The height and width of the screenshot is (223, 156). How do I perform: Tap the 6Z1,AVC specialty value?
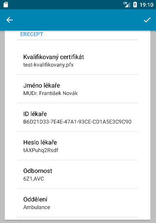coord(34,179)
